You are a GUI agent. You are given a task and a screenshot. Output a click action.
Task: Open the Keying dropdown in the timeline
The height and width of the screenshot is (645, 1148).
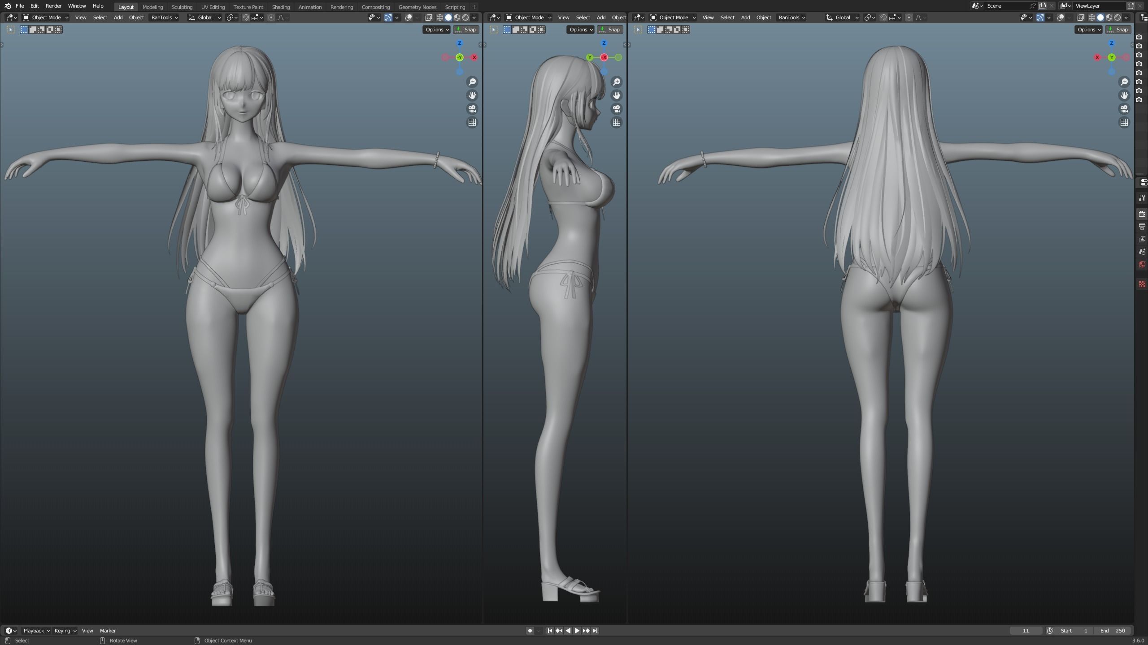(65, 631)
